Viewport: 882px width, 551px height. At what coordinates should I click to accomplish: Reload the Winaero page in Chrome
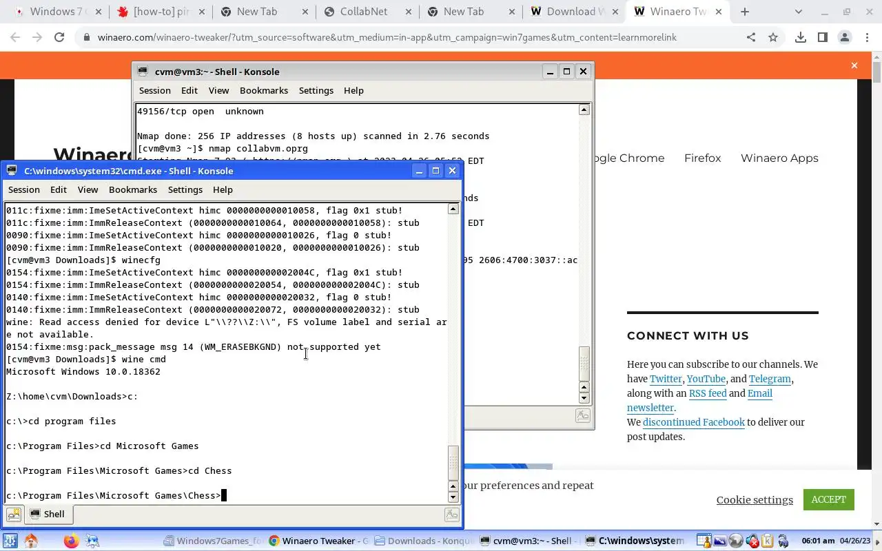[x=59, y=37]
